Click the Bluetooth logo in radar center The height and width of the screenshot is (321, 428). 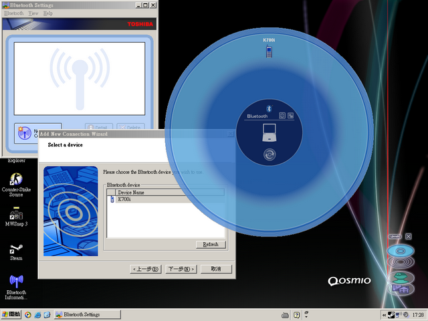269,109
